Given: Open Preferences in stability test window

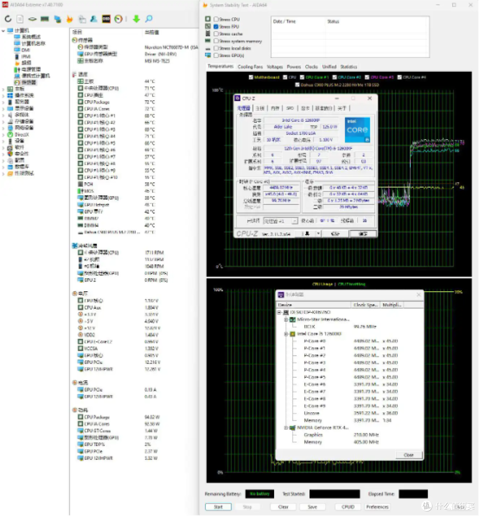Looking at the screenshot, I should coord(377,507).
